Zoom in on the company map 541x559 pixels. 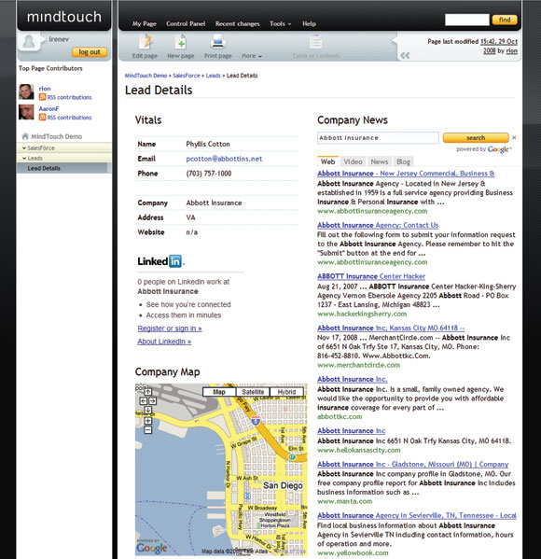click(147, 421)
